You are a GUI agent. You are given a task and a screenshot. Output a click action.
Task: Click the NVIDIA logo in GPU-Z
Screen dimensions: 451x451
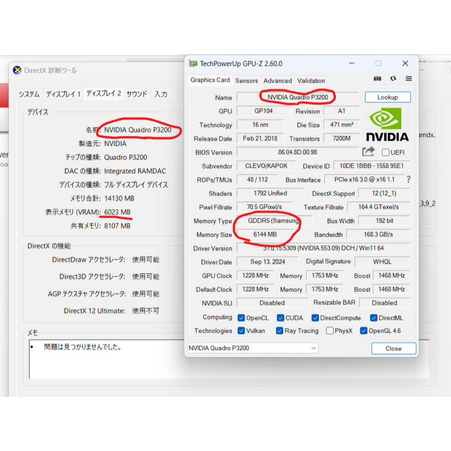[388, 124]
